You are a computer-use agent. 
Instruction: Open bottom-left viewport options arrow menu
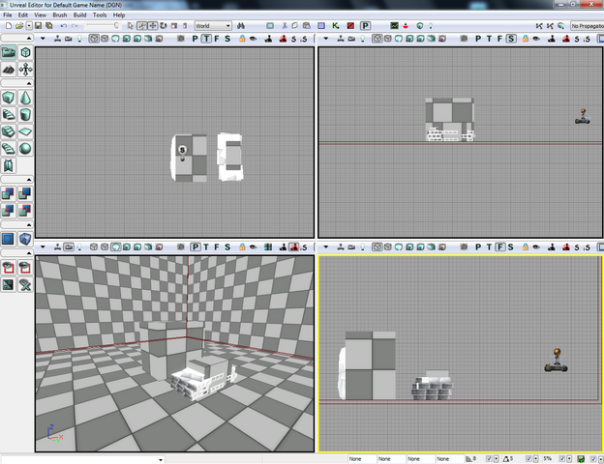(x=43, y=247)
